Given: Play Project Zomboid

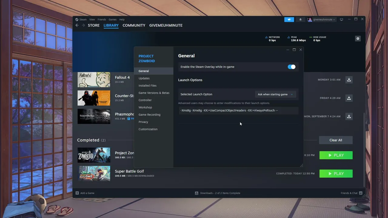Looking at the screenshot, I should (x=336, y=155).
